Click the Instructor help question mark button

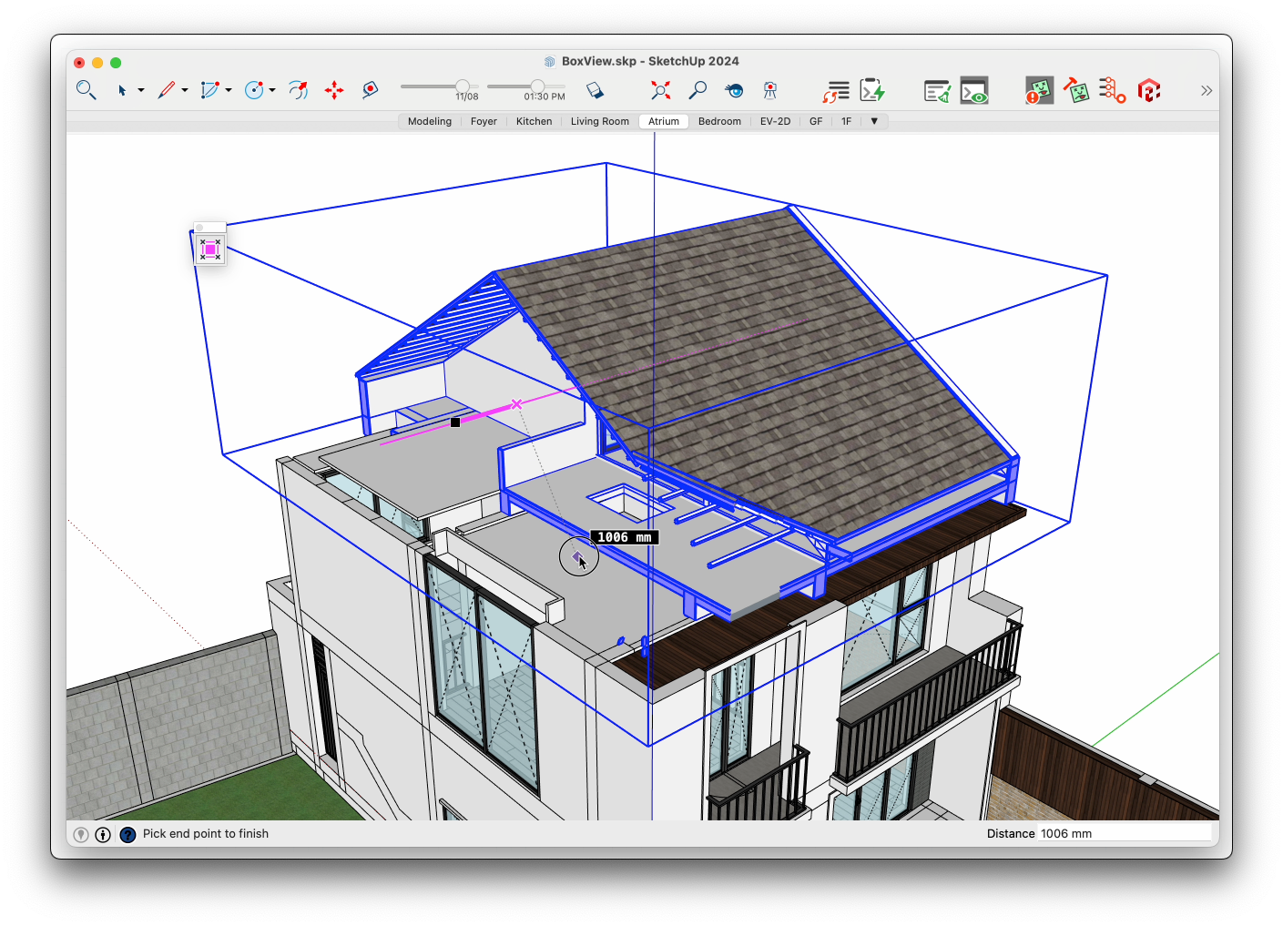click(x=127, y=834)
